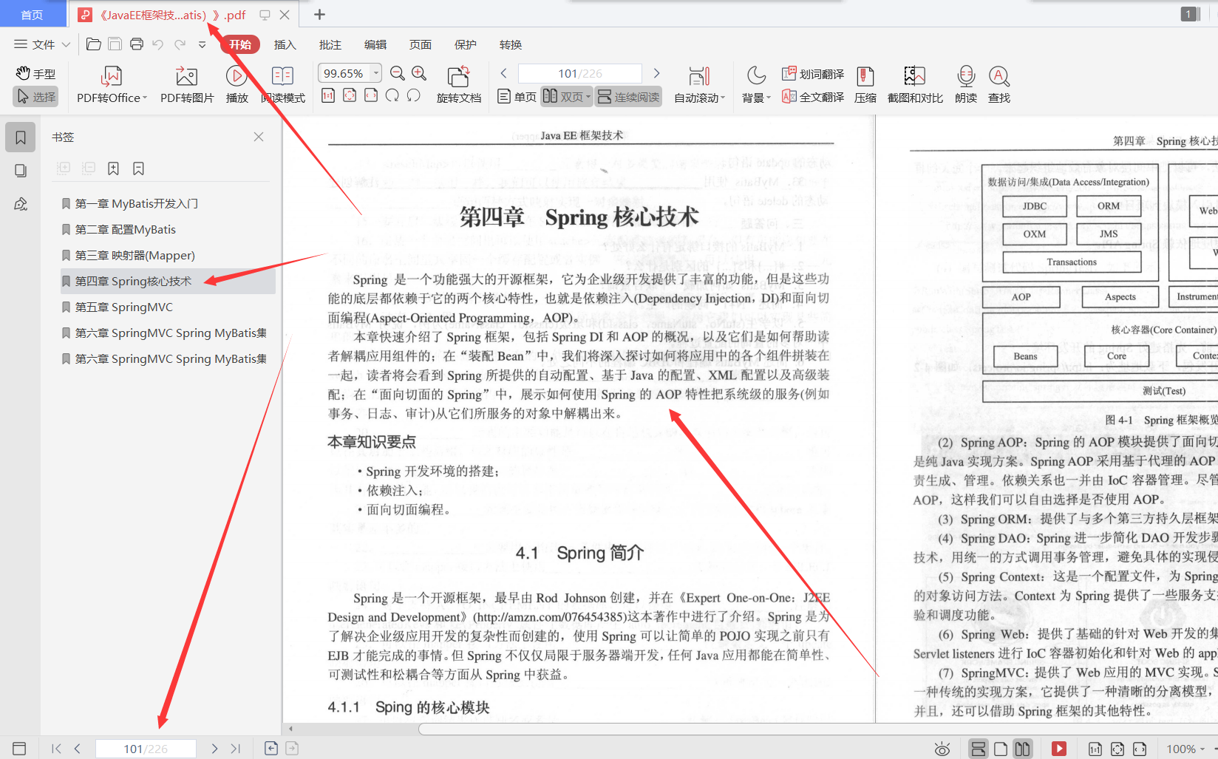The image size is (1218, 759).
Task: Open 背景 background dropdown
Action: click(756, 85)
